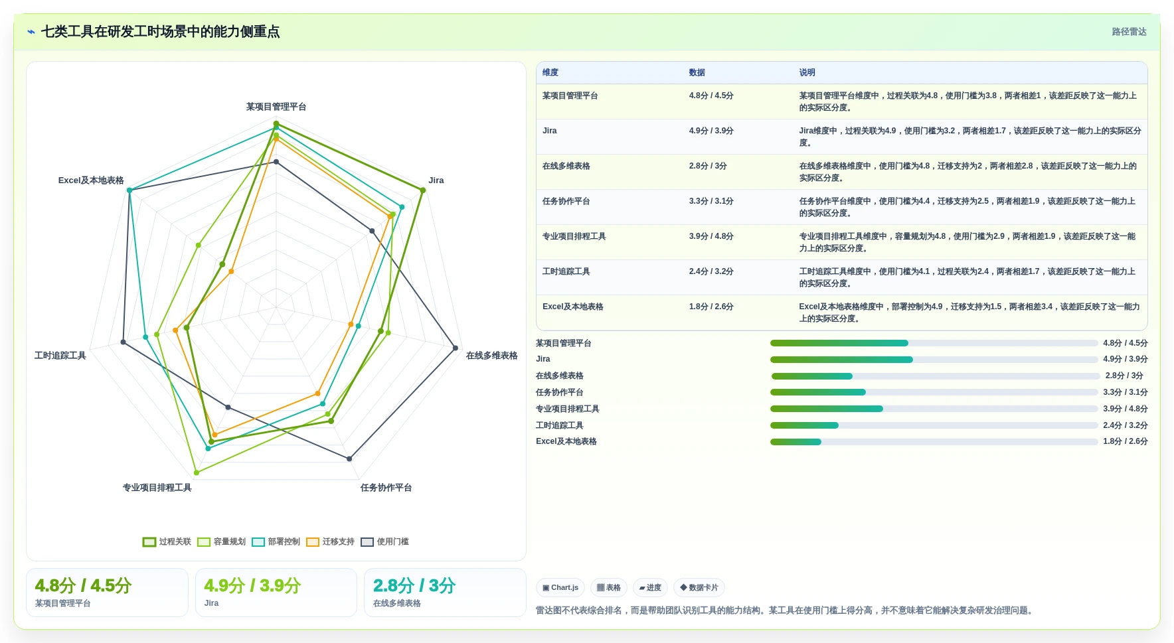Click the Jira axis label on radar
Viewport: 1174px width, 643px height.
(436, 180)
